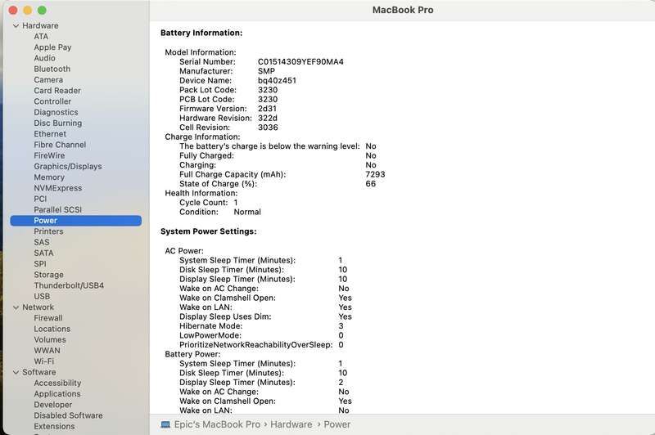Click the Hardware Revision value 322d
The width and height of the screenshot is (655, 435).
tap(268, 119)
